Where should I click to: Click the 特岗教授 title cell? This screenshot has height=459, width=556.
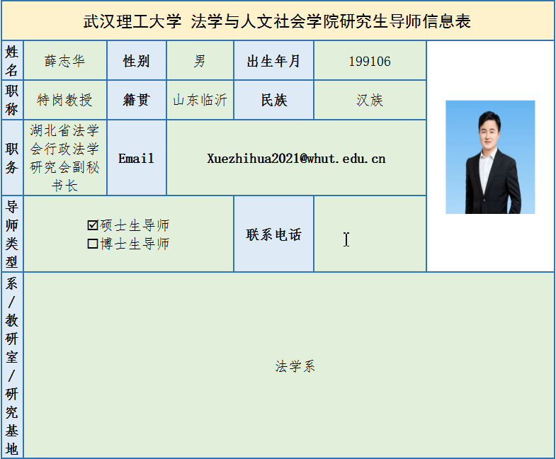point(65,100)
